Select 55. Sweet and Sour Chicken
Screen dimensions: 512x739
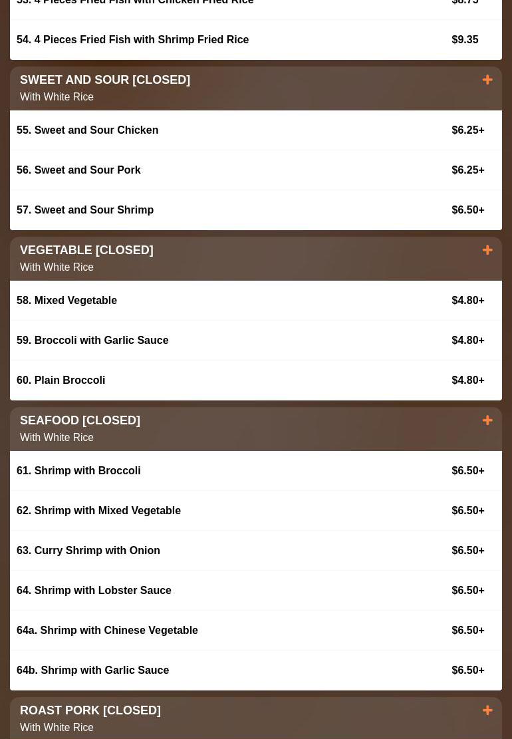(88, 130)
